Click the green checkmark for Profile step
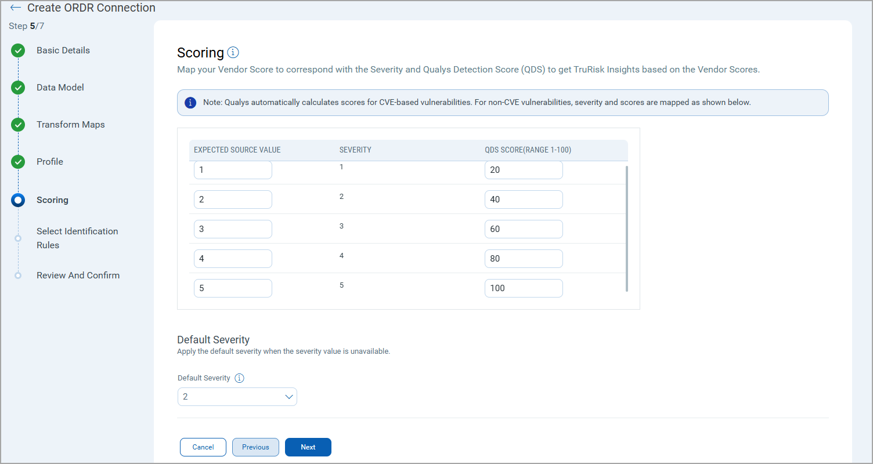Viewport: 873px width, 464px height. [18, 162]
